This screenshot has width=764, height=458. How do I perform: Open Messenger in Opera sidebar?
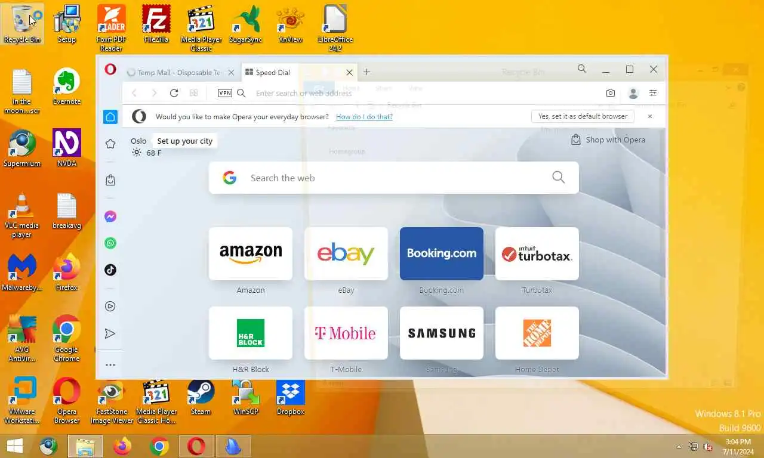tap(110, 216)
